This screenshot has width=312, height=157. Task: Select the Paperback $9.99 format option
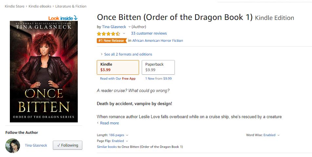pyautogui.click(x=158, y=67)
